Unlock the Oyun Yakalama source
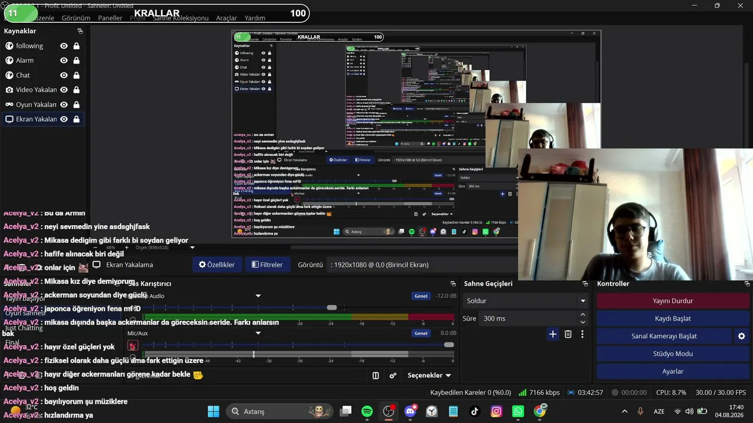753x423 pixels. click(x=76, y=105)
